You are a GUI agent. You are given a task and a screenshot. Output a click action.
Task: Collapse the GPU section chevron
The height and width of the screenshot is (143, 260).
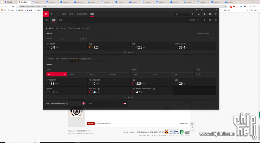[47, 59]
